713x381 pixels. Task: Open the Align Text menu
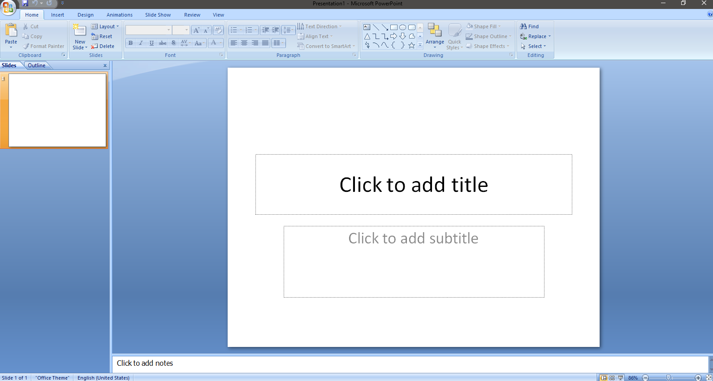[x=315, y=36]
